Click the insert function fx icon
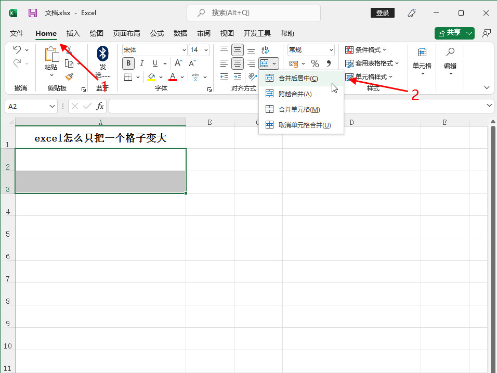 [100, 106]
